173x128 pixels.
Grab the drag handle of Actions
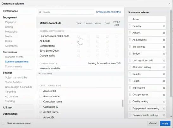[130, 33]
